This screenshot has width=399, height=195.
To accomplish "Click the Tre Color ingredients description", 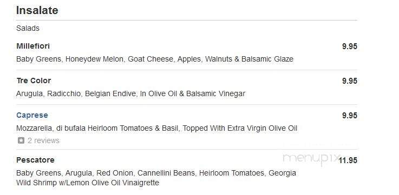I will tap(130, 93).
